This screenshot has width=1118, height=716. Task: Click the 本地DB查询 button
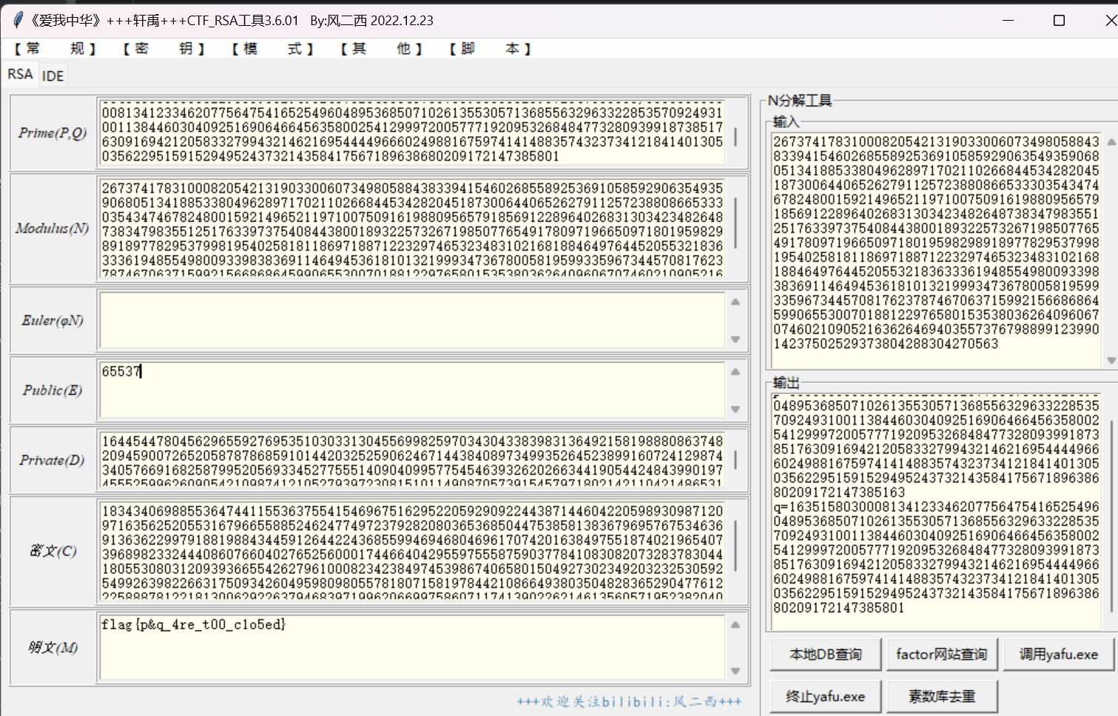click(x=826, y=655)
